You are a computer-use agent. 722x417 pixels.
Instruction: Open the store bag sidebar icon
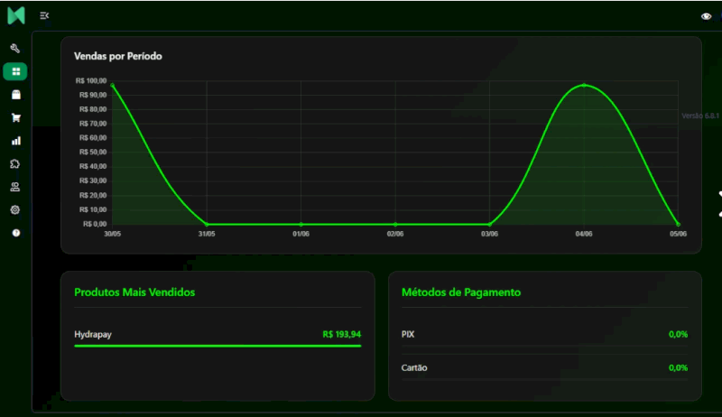pyautogui.click(x=15, y=95)
